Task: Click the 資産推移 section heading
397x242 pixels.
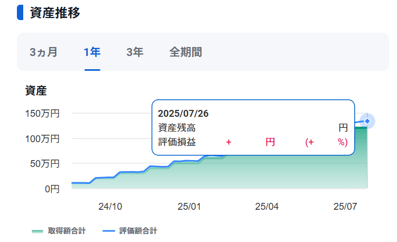Action: pyautogui.click(x=55, y=13)
